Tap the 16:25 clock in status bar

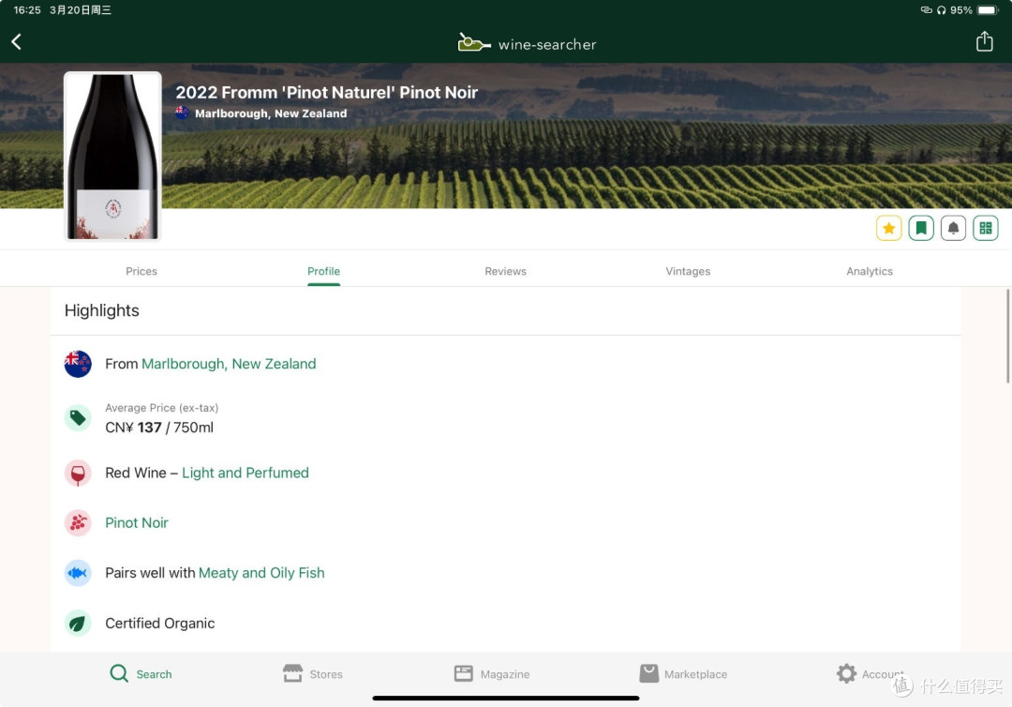click(27, 9)
